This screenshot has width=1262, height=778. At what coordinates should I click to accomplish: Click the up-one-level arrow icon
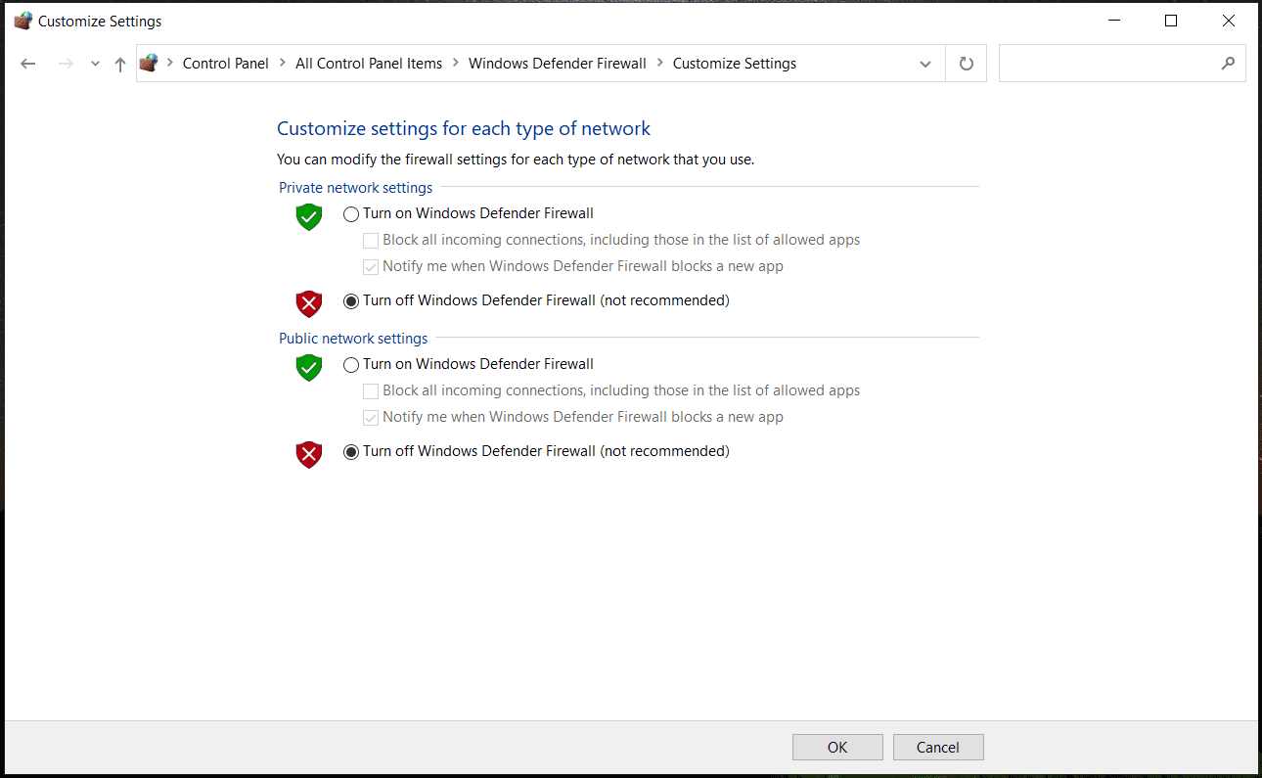(x=119, y=63)
